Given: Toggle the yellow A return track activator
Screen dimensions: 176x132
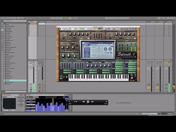Looking at the screenshot, I should pyautogui.click(x=148, y=88).
